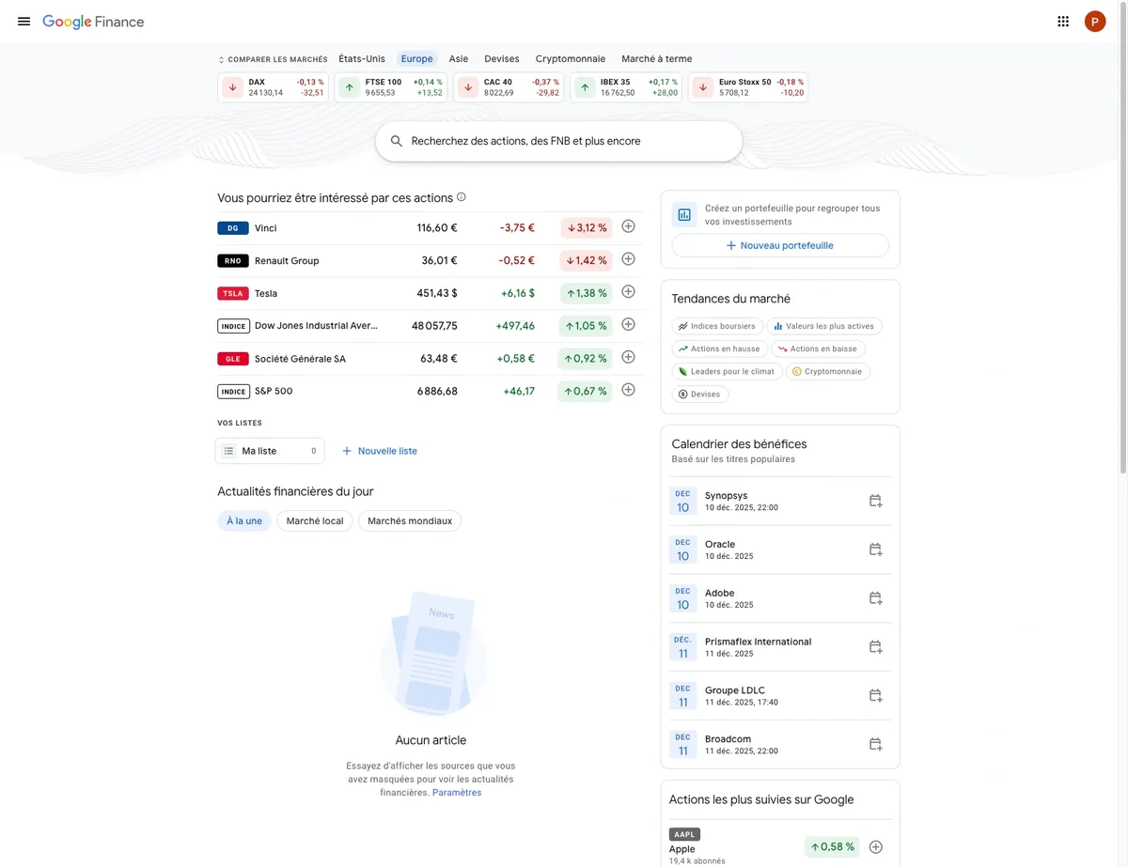Viewport: 1128px width, 867px height.
Task: Open the Cryptomonnaie tab
Action: coord(571,59)
